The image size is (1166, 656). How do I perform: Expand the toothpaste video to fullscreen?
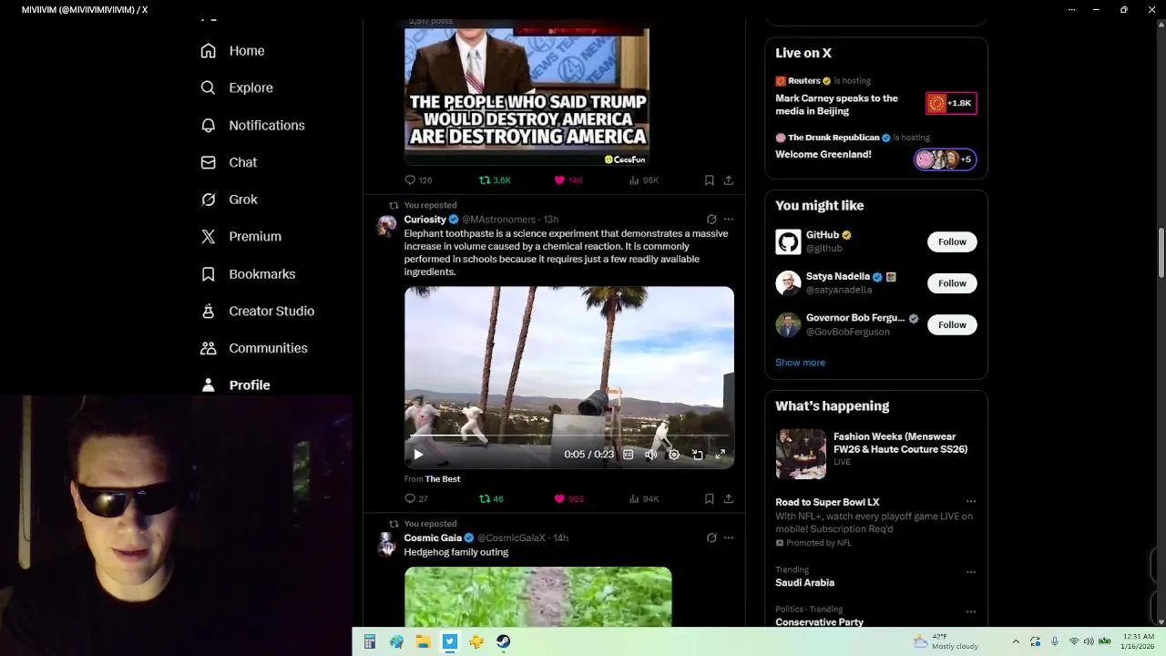pos(721,455)
